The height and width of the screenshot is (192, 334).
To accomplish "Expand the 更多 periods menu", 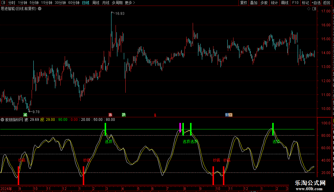I will pyautogui.click(x=130, y=3).
